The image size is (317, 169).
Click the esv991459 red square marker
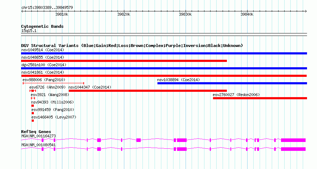point(33,113)
